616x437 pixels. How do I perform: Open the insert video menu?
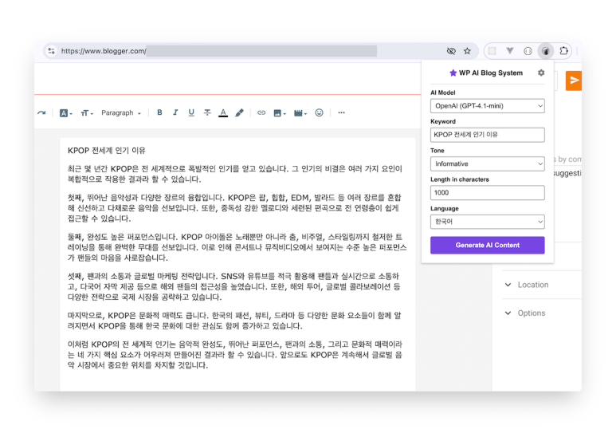click(300, 113)
